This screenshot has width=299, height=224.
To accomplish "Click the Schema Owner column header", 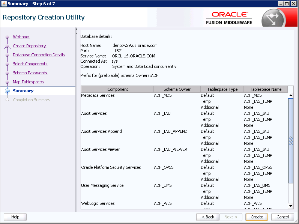I will 177,89.
